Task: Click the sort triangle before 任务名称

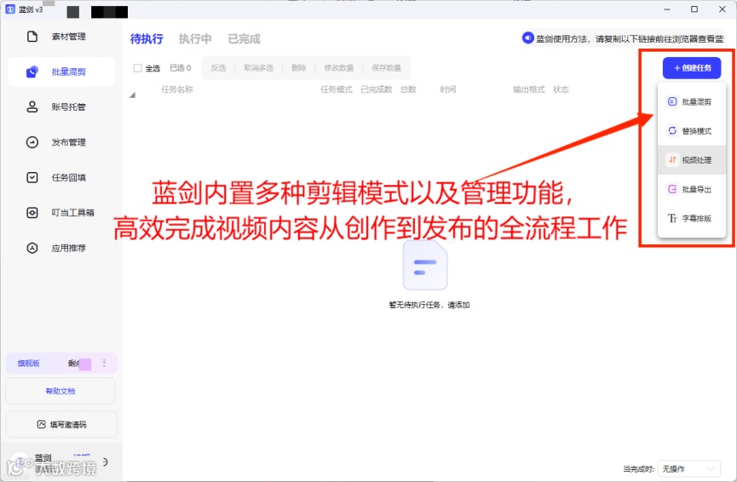Action: click(133, 95)
